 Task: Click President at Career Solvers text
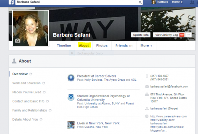(x=96, y=76)
